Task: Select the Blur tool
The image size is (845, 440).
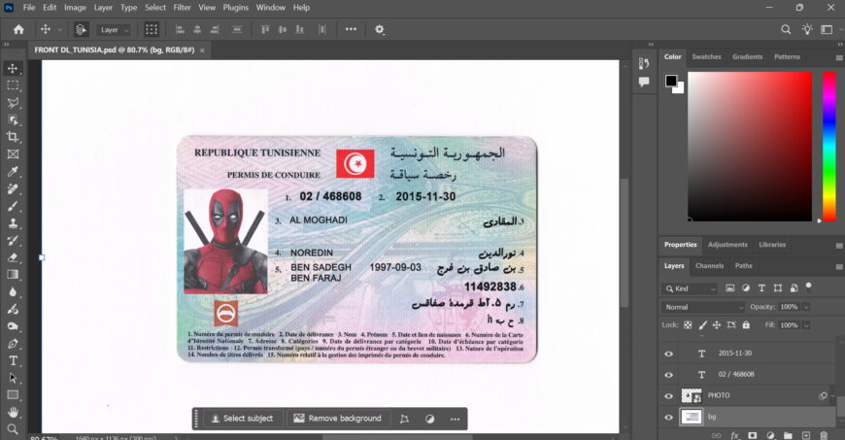Action: click(13, 291)
